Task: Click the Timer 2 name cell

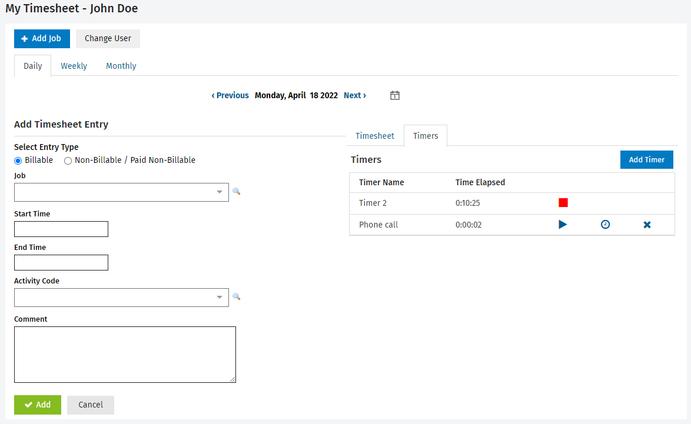Action: click(x=373, y=203)
